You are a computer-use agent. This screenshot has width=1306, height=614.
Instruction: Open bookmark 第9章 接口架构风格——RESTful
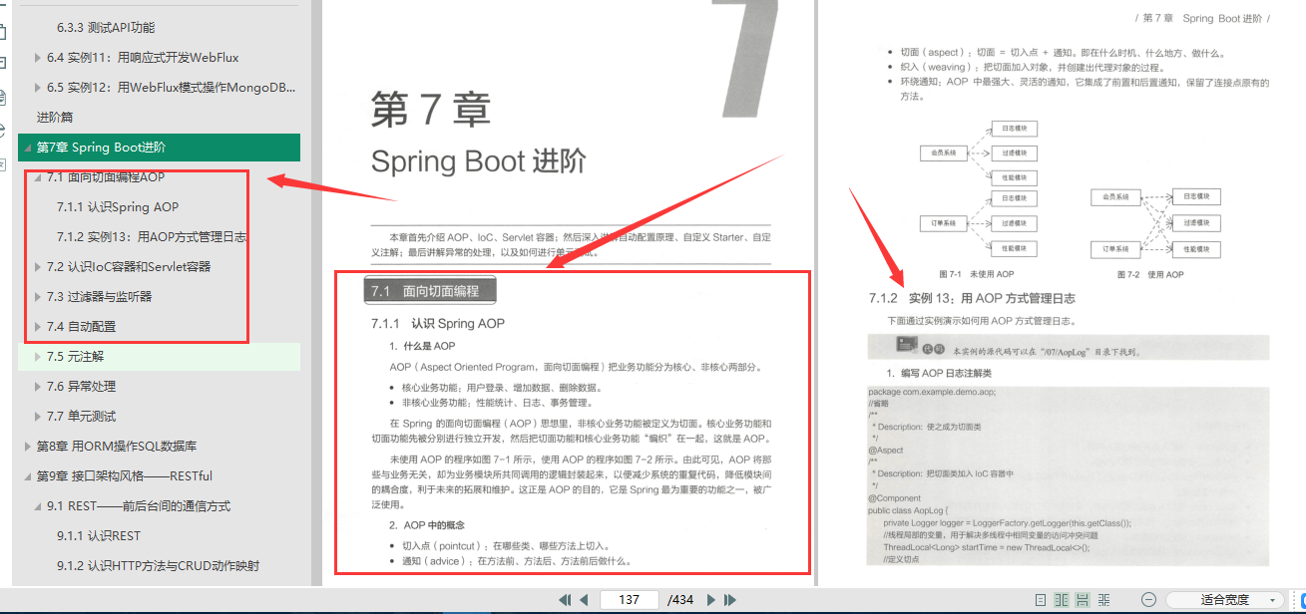coord(125,476)
